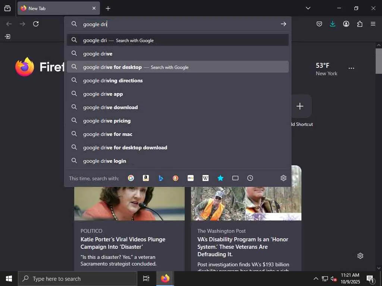This screenshot has width=382, height=286.
Task: Open a new tab with plus button
Action: click(108, 9)
